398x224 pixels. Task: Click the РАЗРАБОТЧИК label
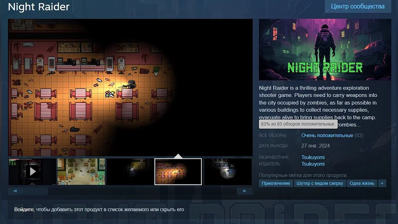tap(274, 157)
